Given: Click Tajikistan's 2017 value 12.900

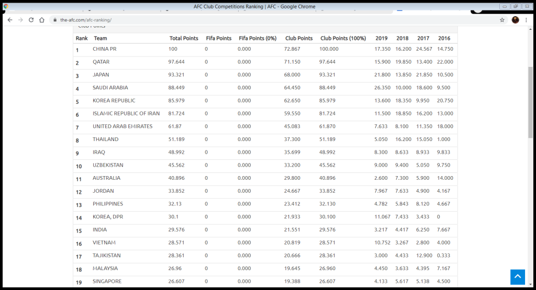Looking at the screenshot, I should pyautogui.click(x=424, y=256).
